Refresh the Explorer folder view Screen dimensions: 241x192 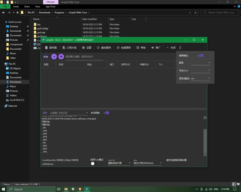tap(195, 13)
